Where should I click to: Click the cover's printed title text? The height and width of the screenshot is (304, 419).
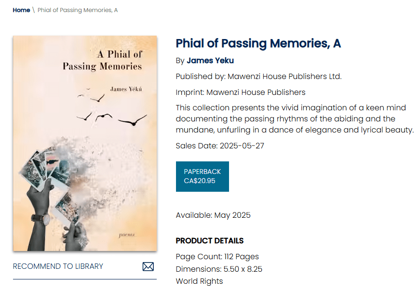(102, 60)
